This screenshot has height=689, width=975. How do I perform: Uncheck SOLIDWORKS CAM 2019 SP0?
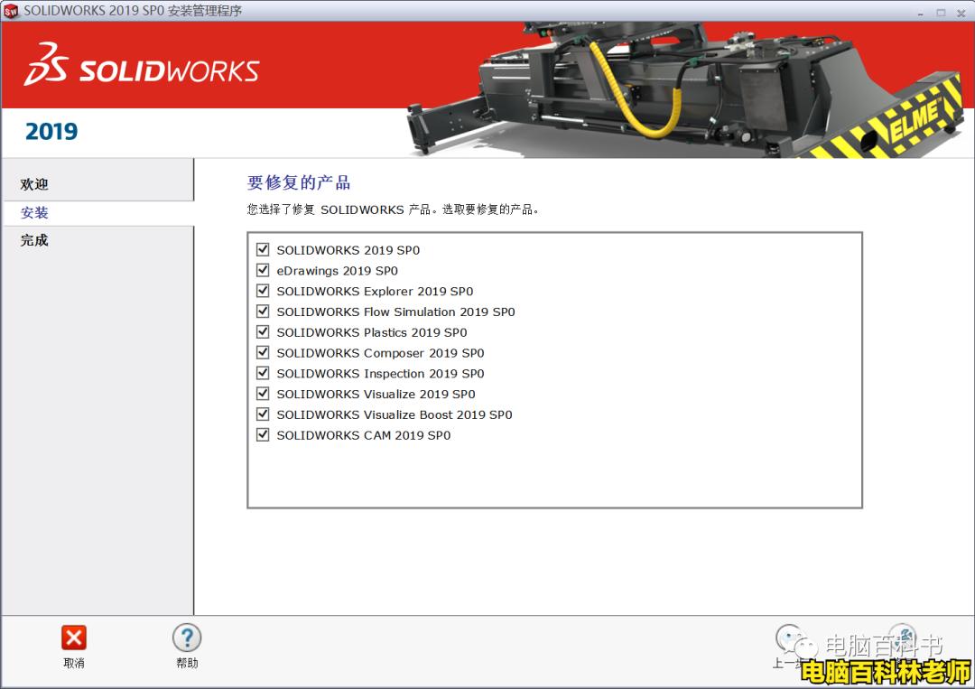263,434
